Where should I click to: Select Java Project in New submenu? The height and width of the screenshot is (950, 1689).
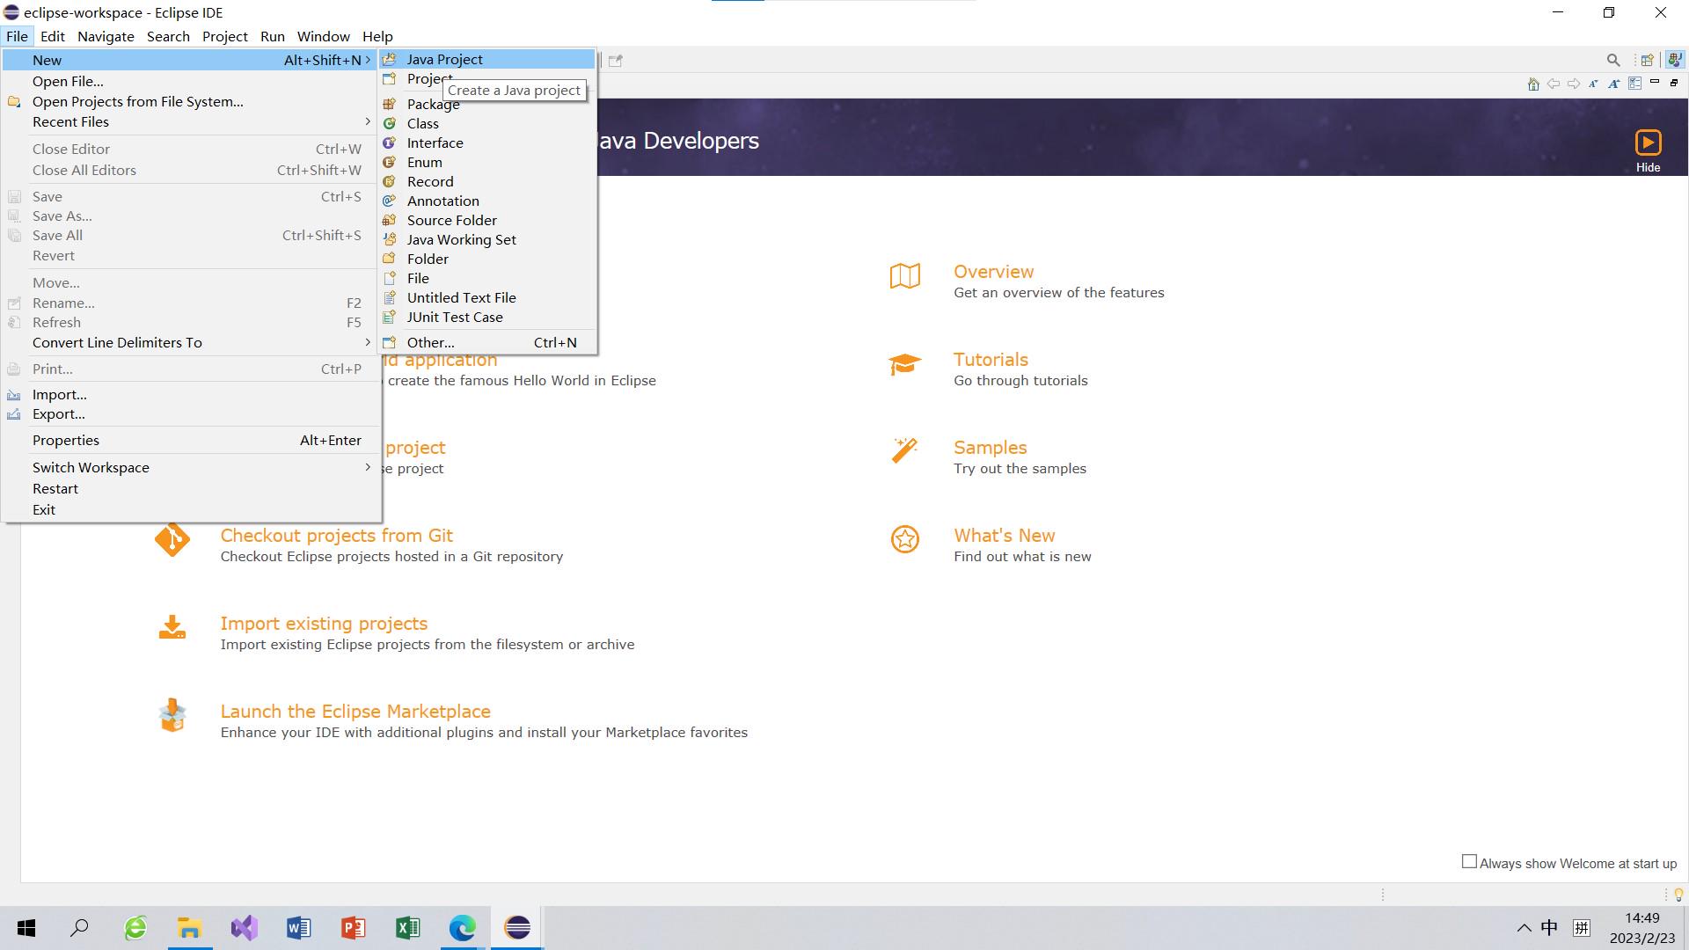coord(487,59)
